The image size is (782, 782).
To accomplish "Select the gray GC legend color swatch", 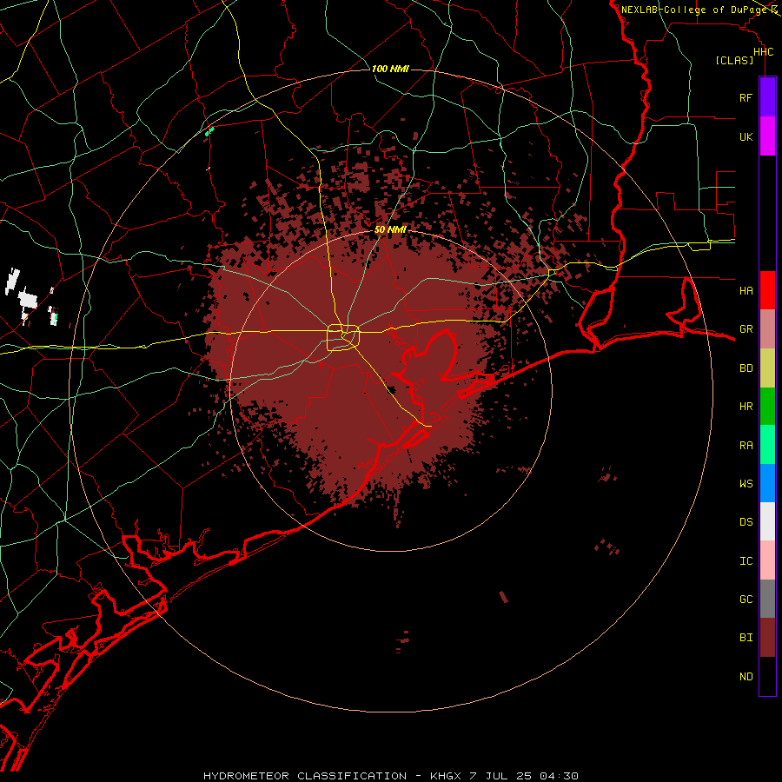I will pos(767,599).
